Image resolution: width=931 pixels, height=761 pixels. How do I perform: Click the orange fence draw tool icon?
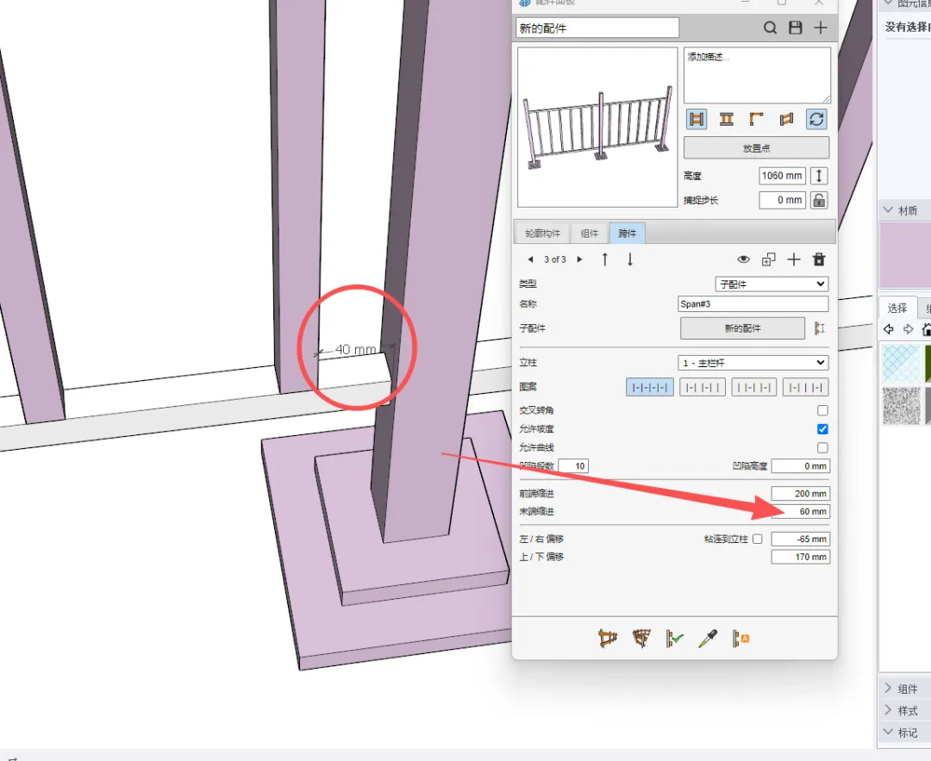pos(608,639)
